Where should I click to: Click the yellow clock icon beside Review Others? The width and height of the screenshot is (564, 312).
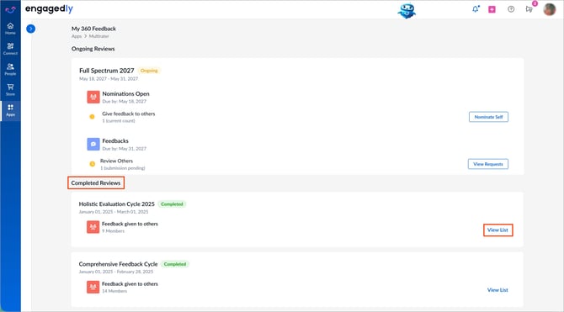coord(92,164)
